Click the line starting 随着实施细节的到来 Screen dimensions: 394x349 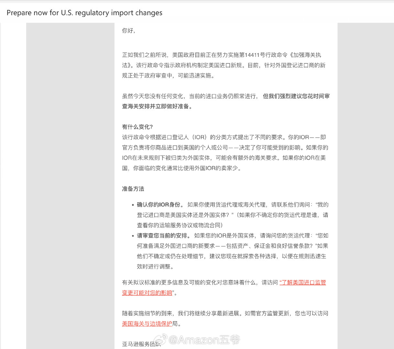coord(225,313)
